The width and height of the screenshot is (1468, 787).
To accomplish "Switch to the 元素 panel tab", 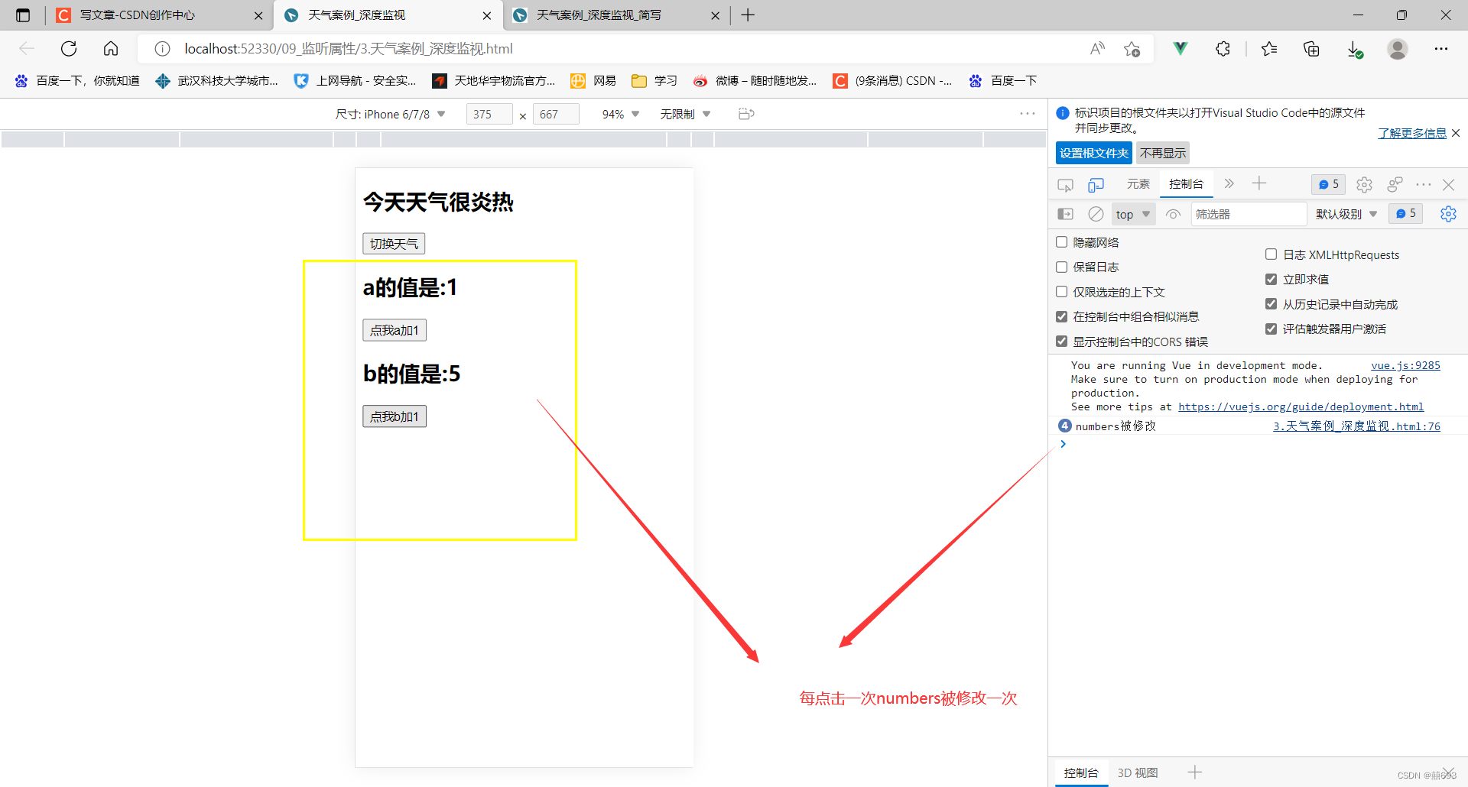I will coord(1138,184).
